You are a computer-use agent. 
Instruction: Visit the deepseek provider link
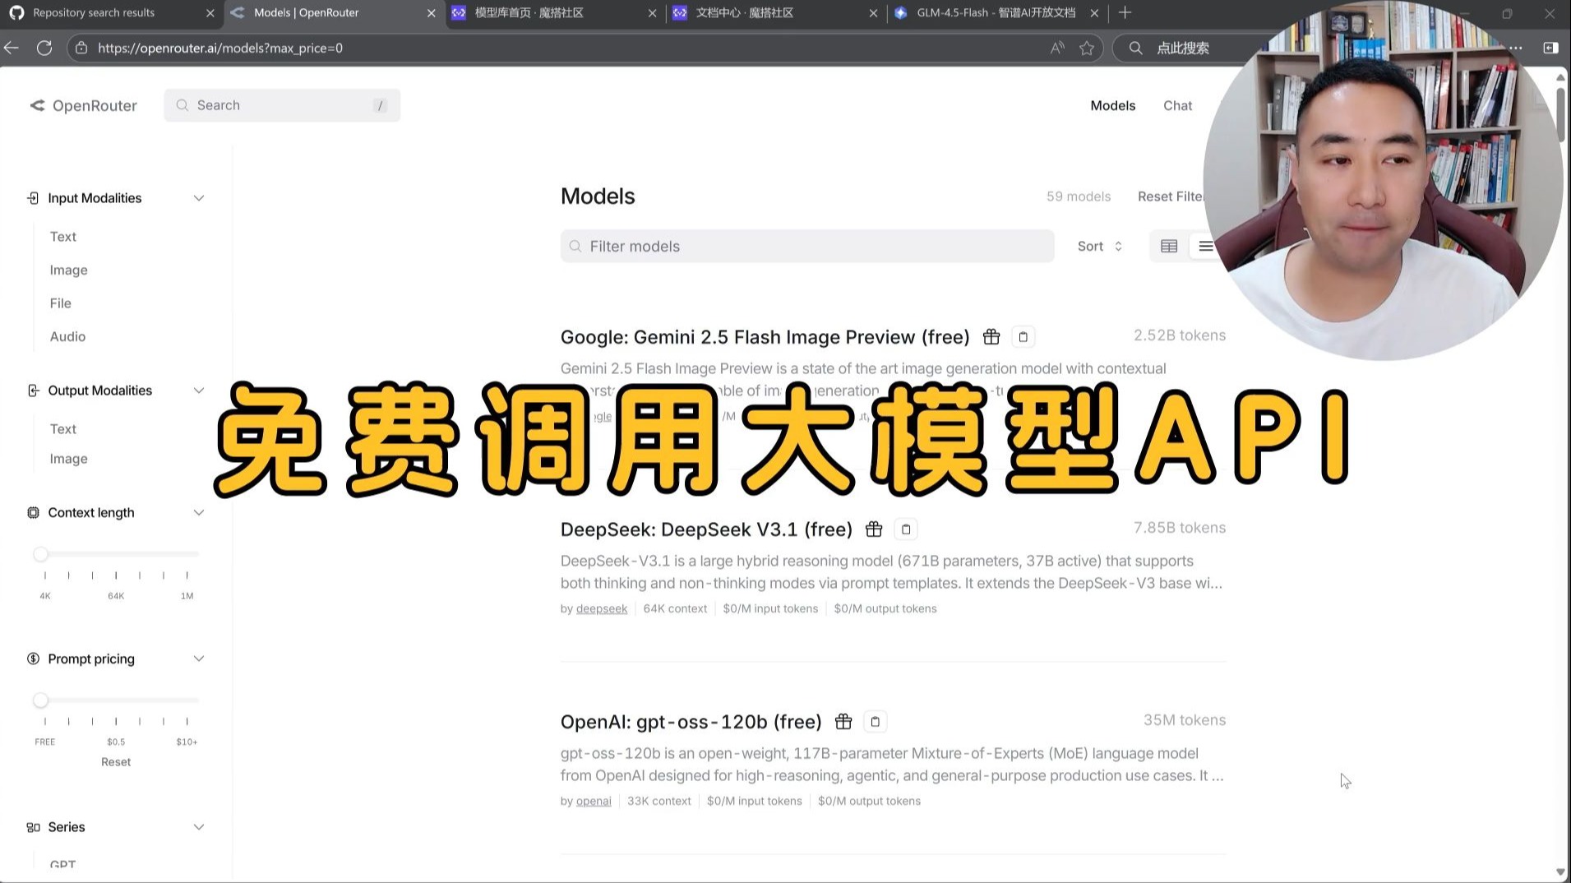602,609
